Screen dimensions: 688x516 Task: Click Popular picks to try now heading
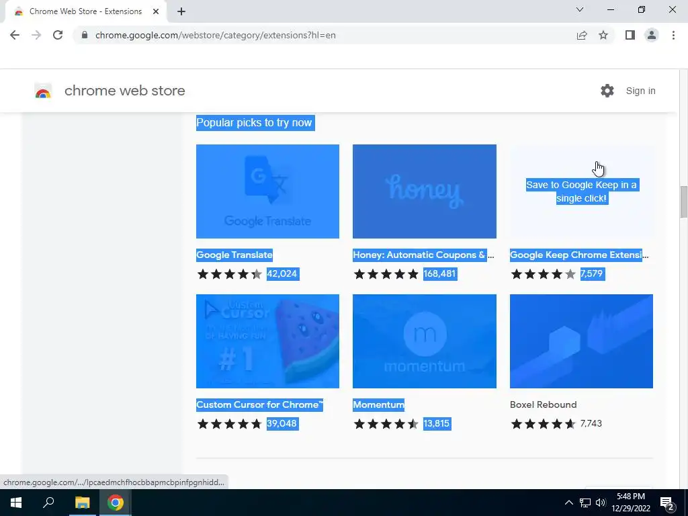[x=255, y=122]
